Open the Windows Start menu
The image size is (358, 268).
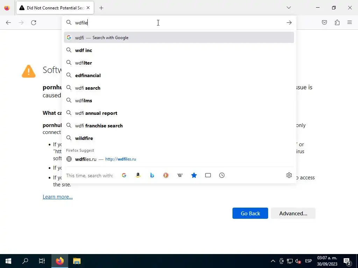coord(8,261)
